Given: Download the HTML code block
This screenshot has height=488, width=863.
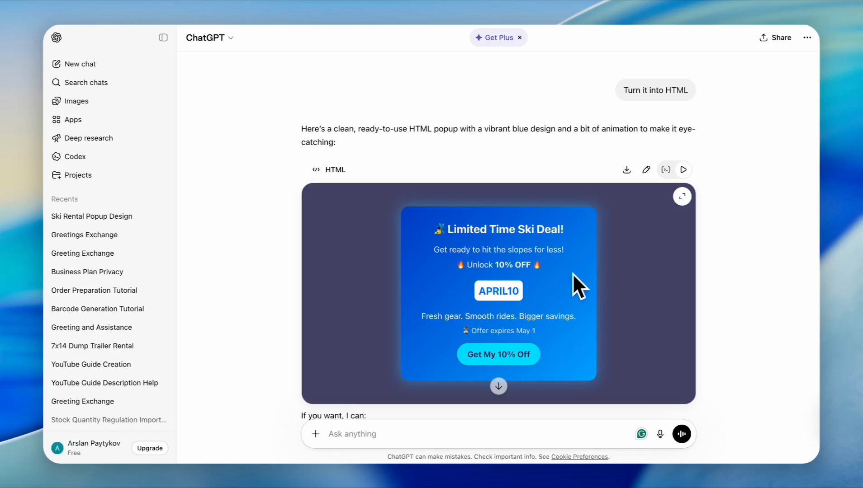Looking at the screenshot, I should 626,170.
